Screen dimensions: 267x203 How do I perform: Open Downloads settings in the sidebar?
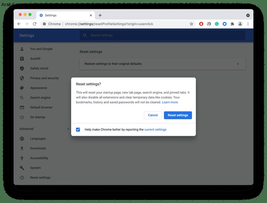coord(38,148)
